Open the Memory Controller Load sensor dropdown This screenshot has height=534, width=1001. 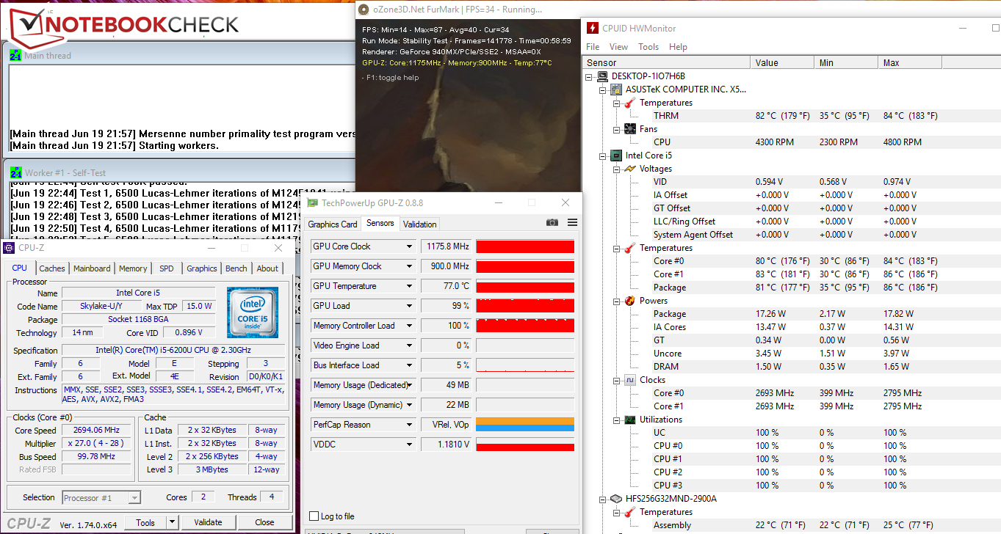[x=409, y=326]
